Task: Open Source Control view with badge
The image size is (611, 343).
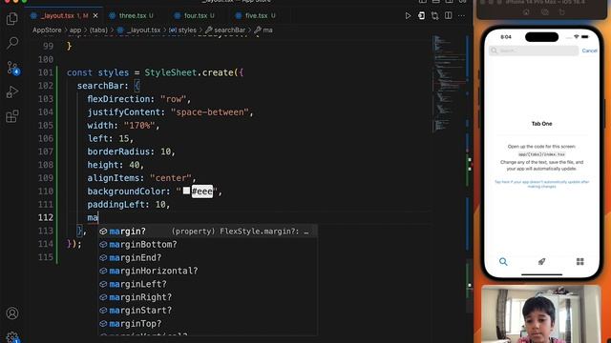Action: (12, 68)
